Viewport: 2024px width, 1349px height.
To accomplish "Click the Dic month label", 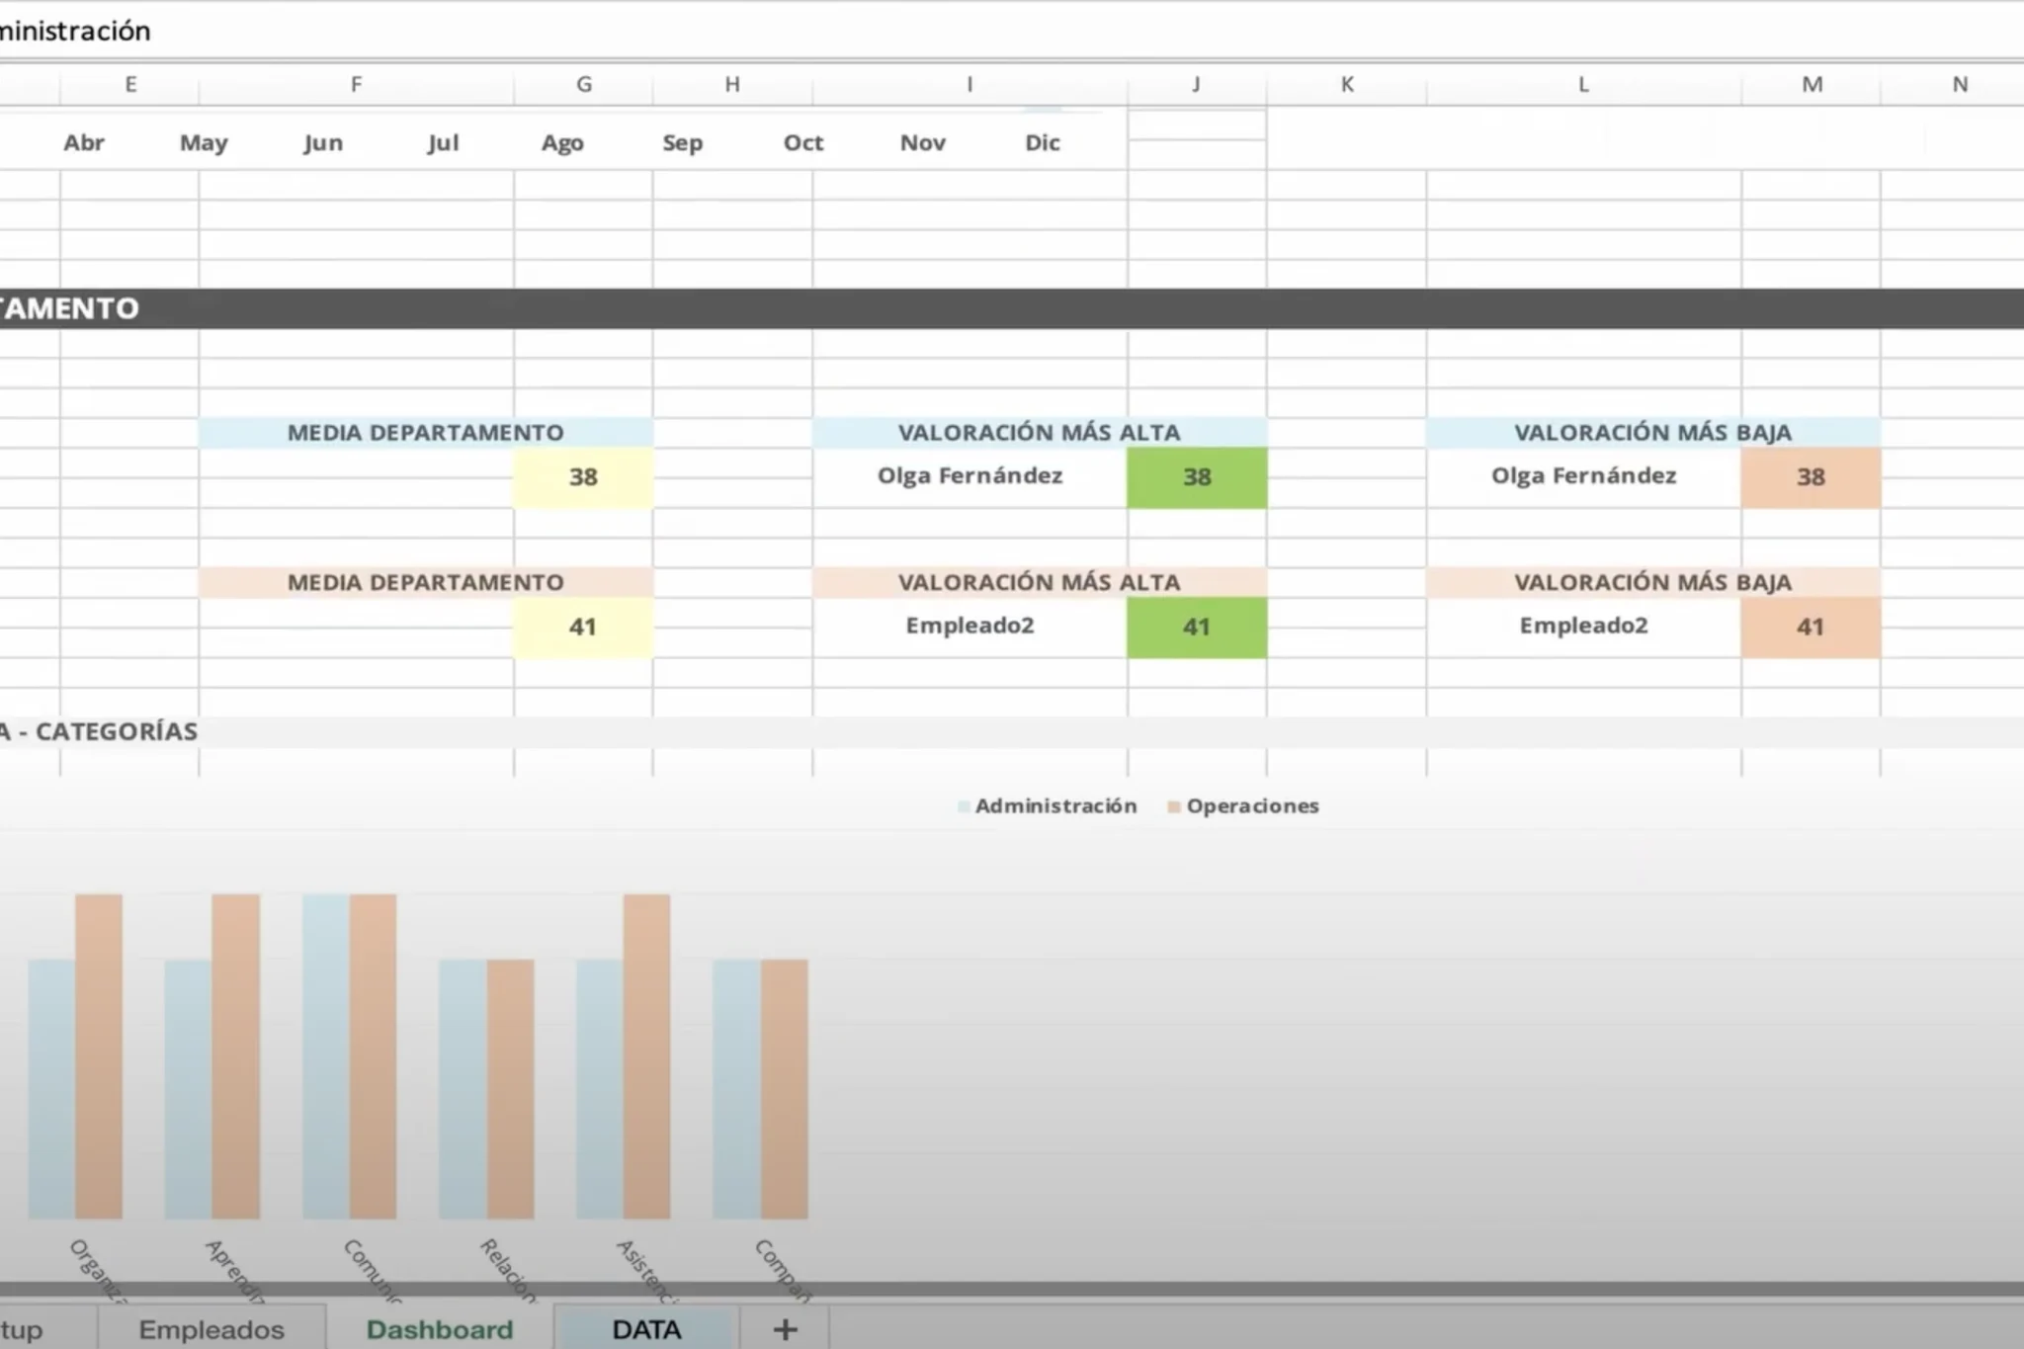I will tap(1043, 143).
